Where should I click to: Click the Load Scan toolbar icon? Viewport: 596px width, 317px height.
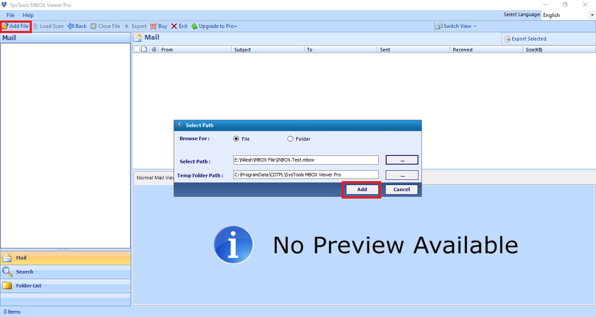tap(35, 26)
